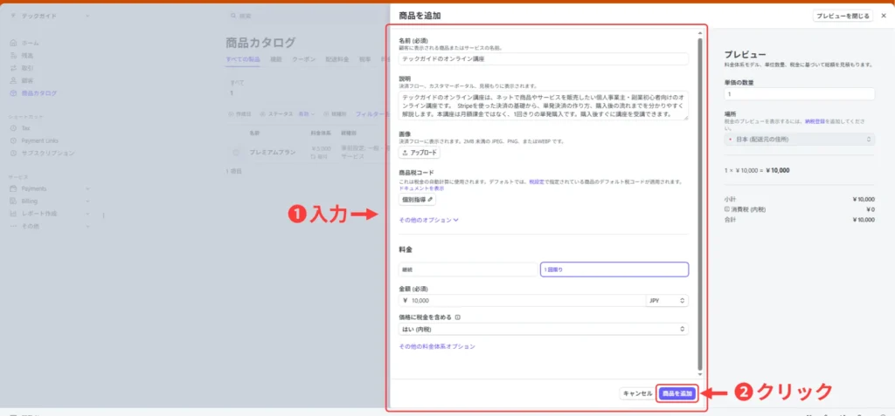Click the ステータス filter icon

click(x=264, y=114)
